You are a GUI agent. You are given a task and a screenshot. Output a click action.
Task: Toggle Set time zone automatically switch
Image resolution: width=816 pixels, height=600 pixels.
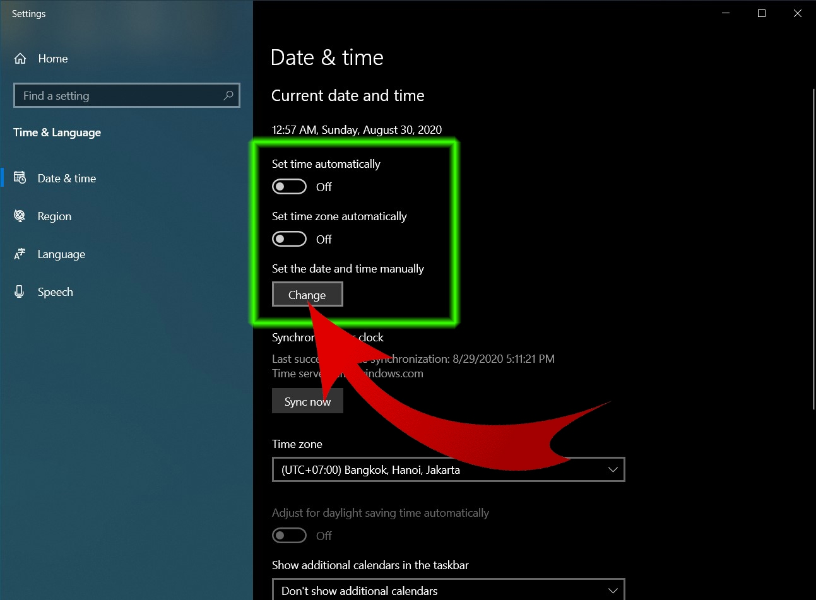click(x=289, y=239)
